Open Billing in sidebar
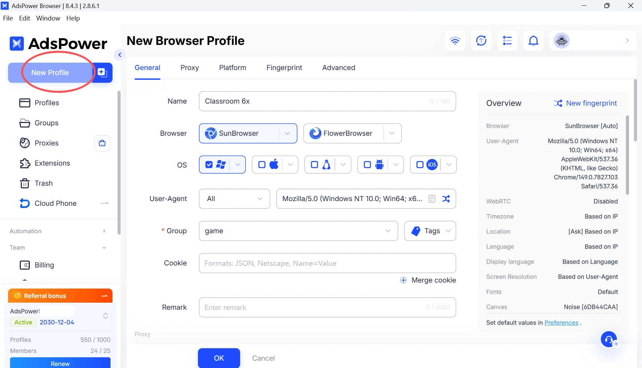The image size is (642, 368). pos(44,265)
